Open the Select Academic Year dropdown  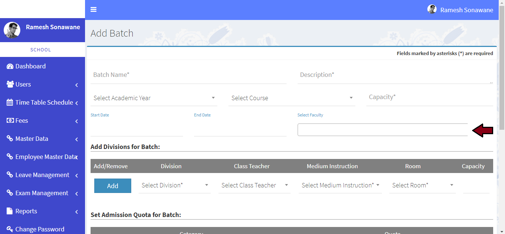click(154, 98)
